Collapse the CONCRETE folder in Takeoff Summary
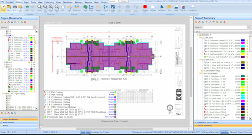This screenshot has height=135, width=252. (200, 38)
